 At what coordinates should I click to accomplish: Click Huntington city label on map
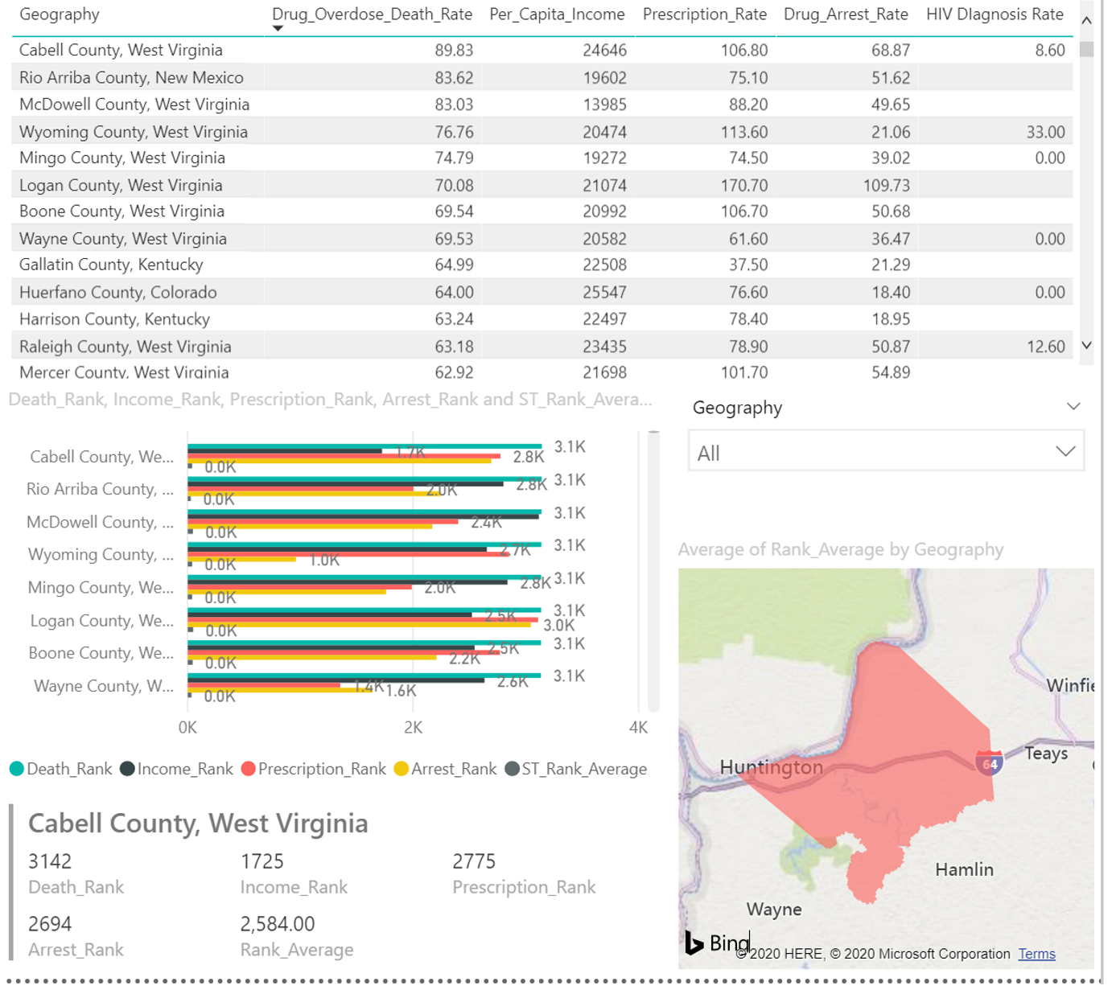pyautogui.click(x=771, y=767)
